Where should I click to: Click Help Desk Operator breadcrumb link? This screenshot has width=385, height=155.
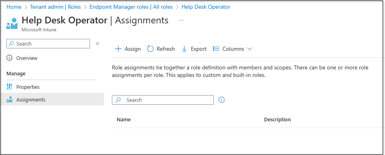206,7
